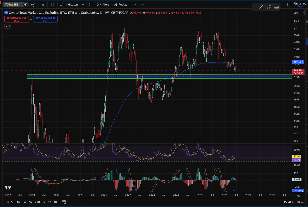
Task: Open the Unnamed layout name menu
Action: point(300,4)
